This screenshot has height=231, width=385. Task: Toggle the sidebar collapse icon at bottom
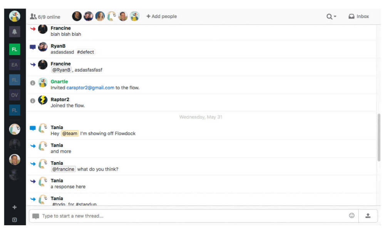click(x=15, y=220)
